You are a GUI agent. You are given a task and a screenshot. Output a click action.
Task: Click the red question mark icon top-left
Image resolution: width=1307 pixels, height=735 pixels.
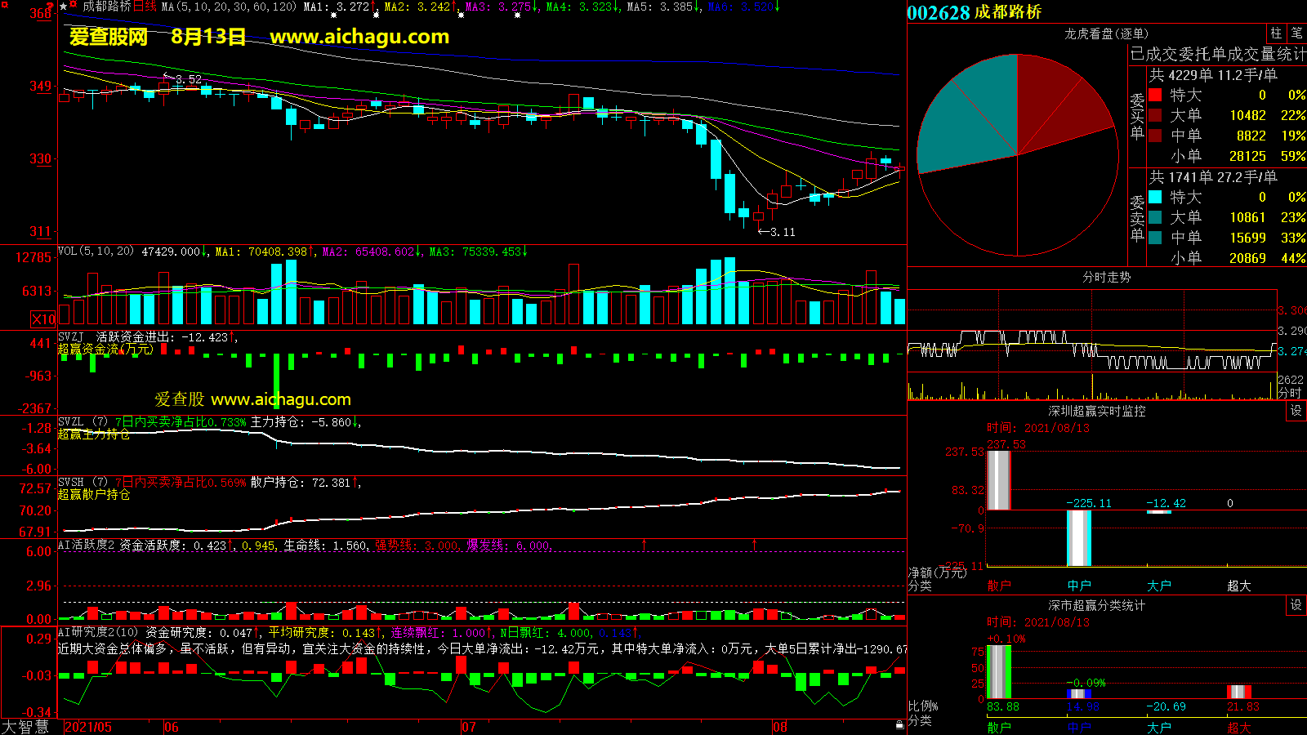[x=5, y=6]
